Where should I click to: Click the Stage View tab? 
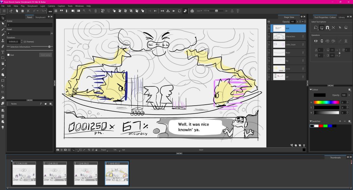click(x=289, y=17)
